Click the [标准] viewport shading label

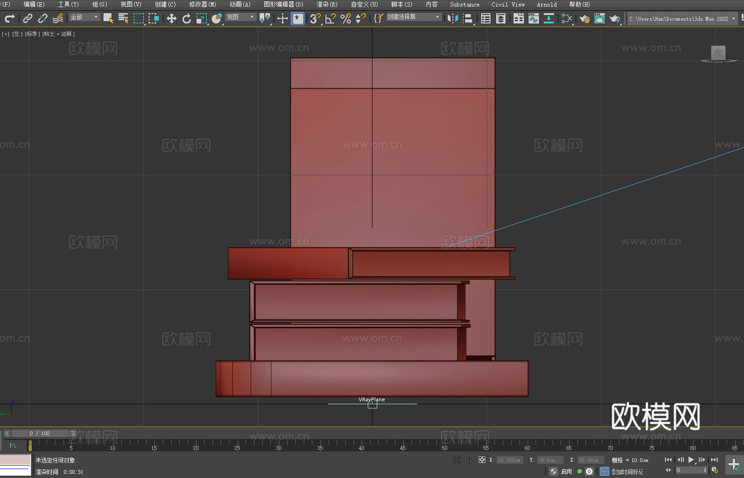(x=32, y=34)
